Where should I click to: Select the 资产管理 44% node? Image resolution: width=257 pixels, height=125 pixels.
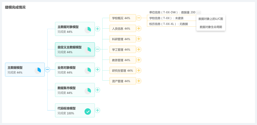pos(123,81)
